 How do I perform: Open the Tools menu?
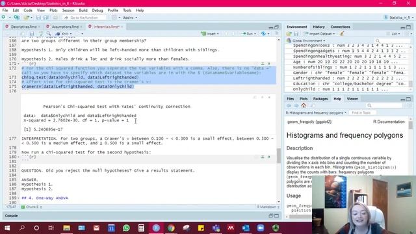pos(127,10)
